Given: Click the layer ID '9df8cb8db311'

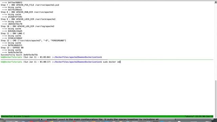Looking at the screenshot, I should coord(15,45).
